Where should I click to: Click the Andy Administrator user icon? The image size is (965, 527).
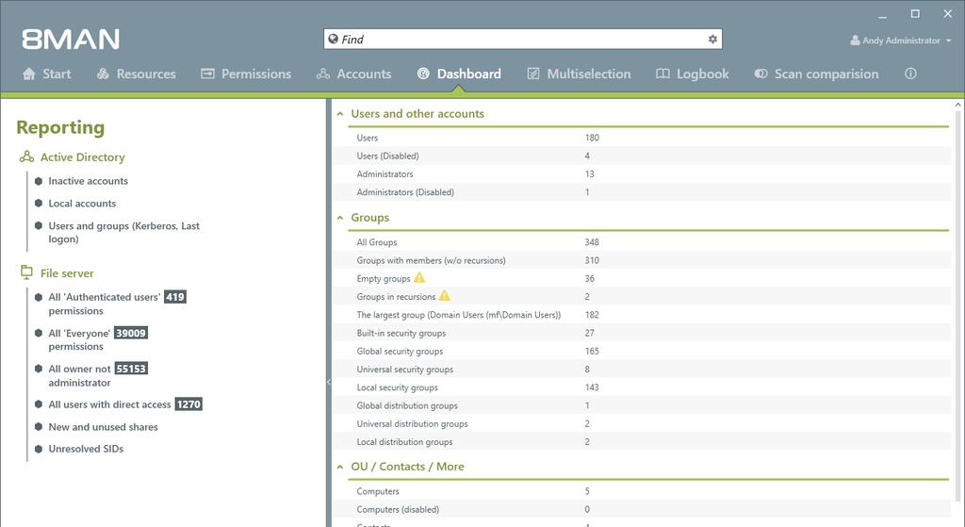(x=855, y=41)
